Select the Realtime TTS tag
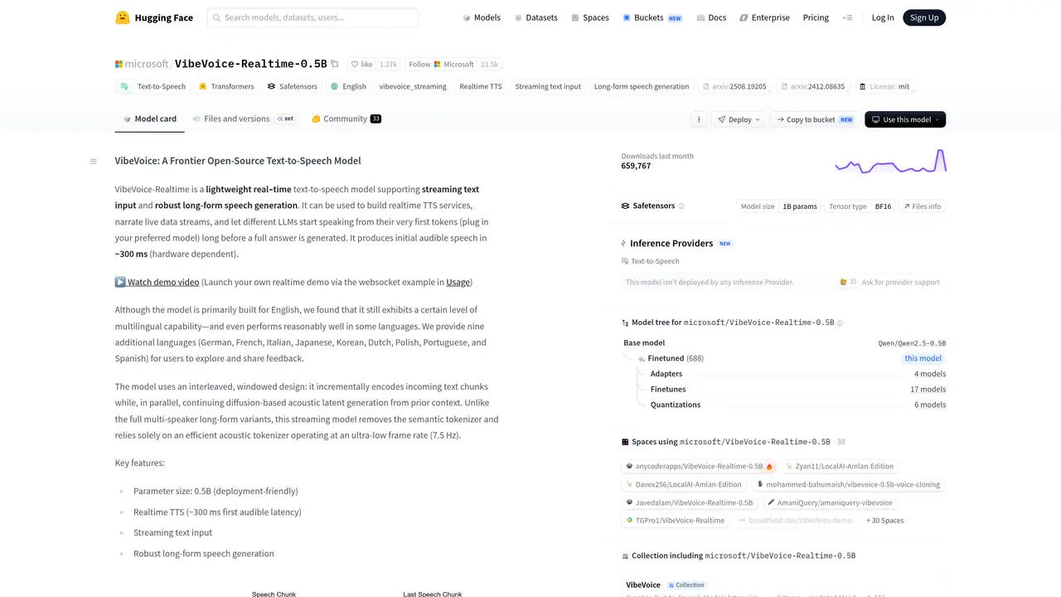 481,86
